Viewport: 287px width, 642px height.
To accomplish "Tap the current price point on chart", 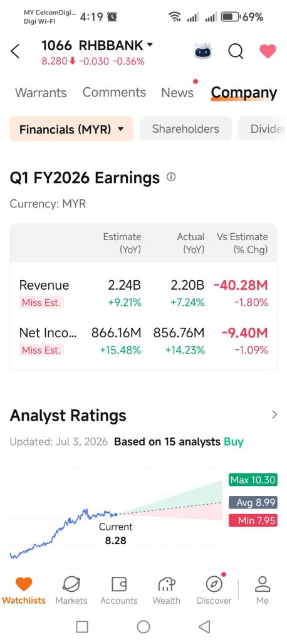I will [116, 514].
